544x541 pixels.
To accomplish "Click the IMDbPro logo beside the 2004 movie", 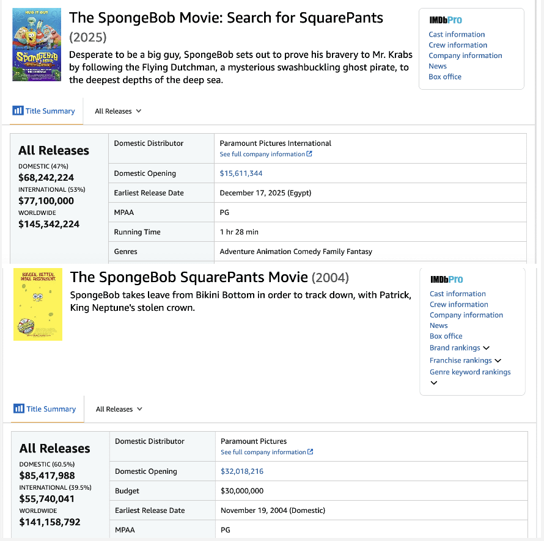I will pyautogui.click(x=447, y=280).
